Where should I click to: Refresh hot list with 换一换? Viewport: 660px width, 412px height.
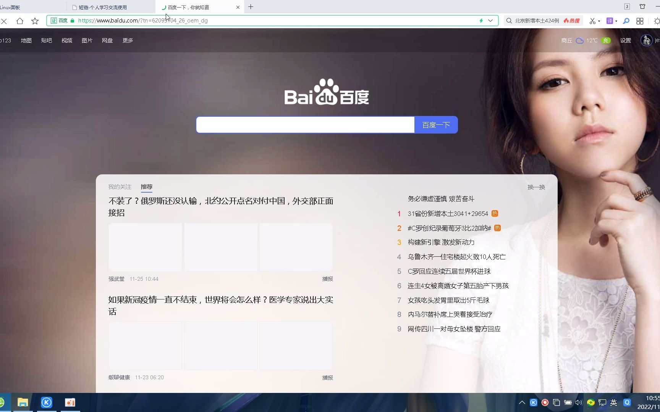[536, 187]
